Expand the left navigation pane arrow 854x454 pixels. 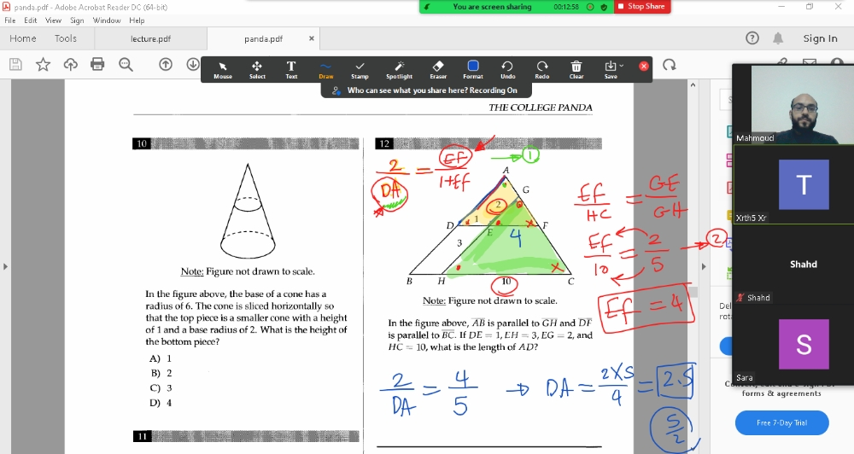coord(5,267)
